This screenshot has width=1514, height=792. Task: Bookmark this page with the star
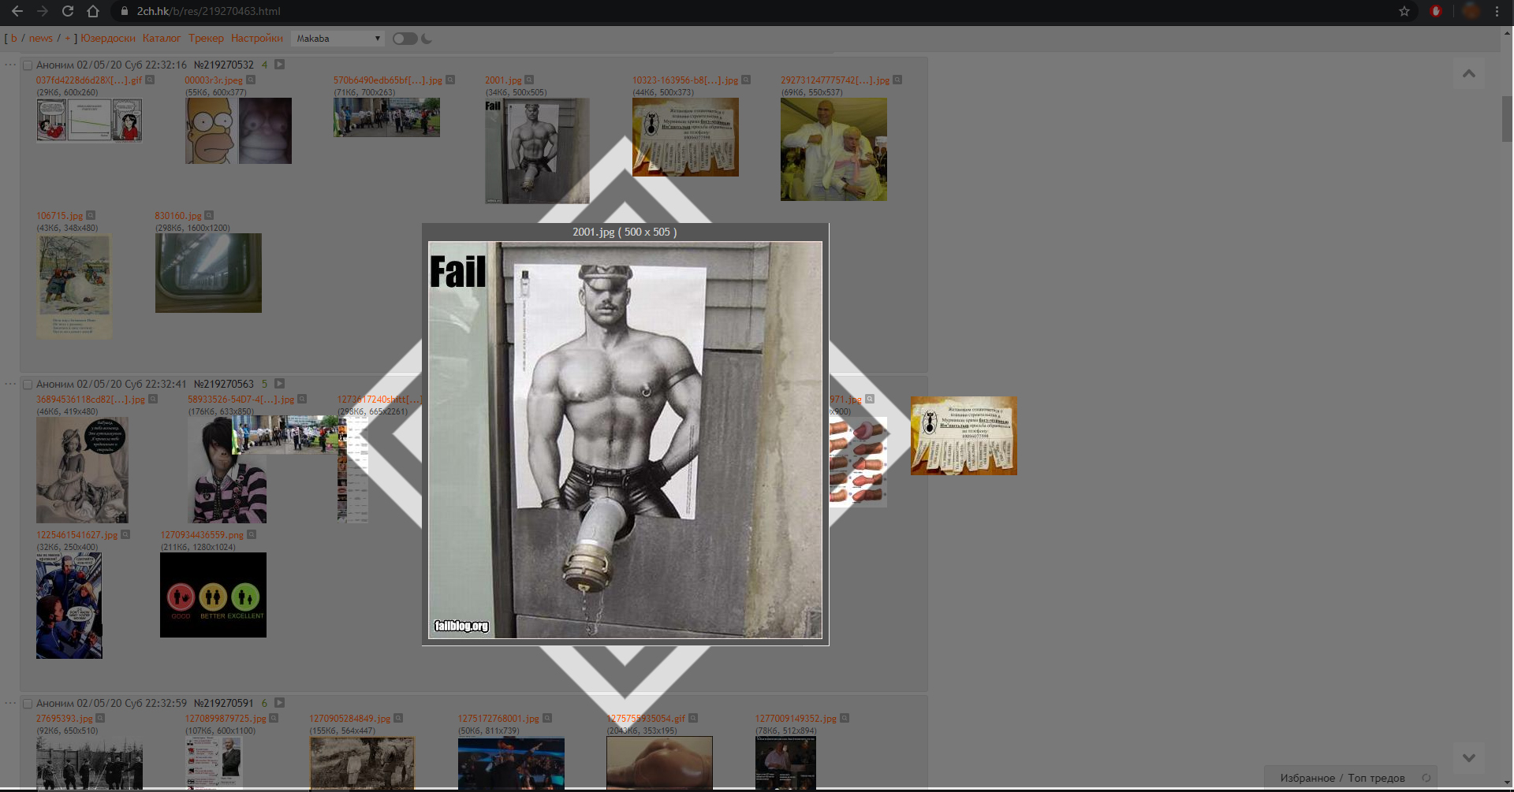(x=1404, y=11)
